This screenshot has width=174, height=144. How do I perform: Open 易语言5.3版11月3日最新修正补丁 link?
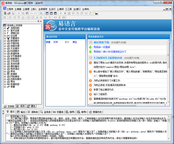(x=110, y=52)
